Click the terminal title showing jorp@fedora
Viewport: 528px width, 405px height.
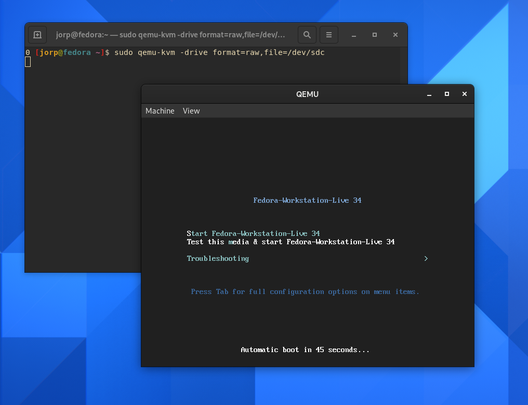[x=170, y=35]
